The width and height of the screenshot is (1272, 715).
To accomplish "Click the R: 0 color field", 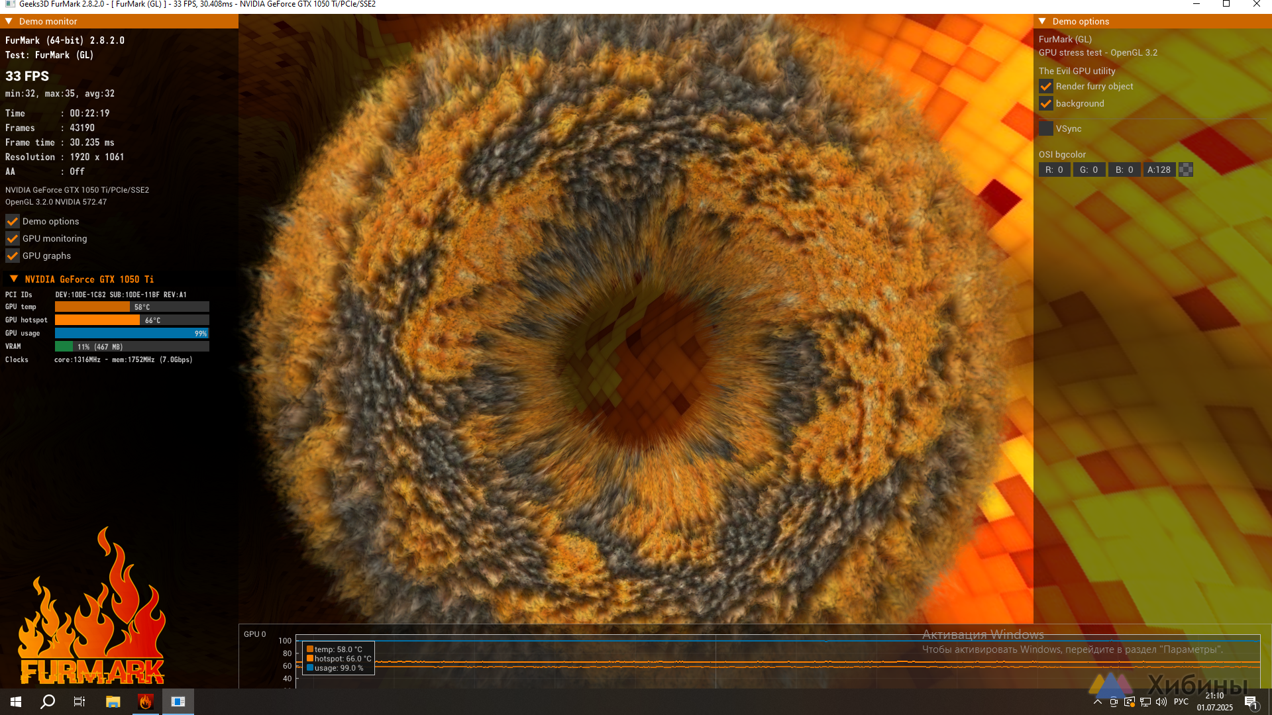I will click(1055, 170).
